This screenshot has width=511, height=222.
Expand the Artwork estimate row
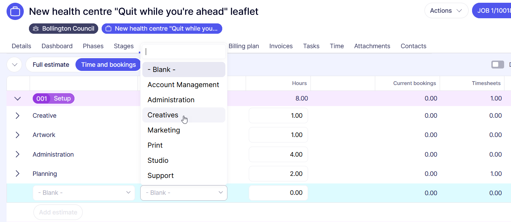click(x=18, y=135)
